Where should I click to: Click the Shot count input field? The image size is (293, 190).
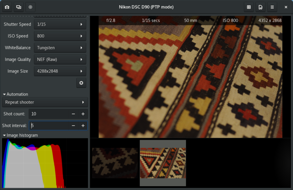point(49,114)
